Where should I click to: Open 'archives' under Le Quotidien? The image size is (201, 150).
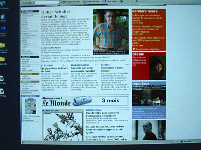pos(26,118)
